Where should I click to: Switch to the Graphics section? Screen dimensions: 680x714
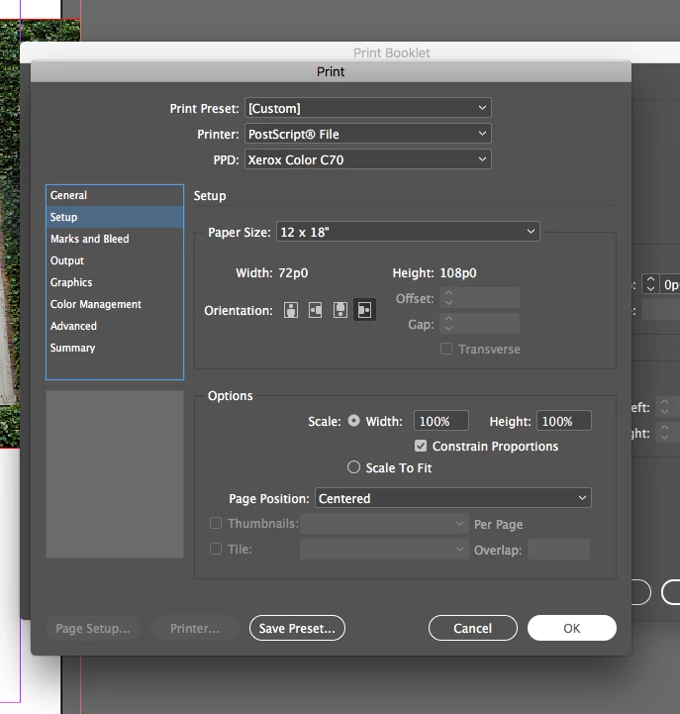click(115, 282)
